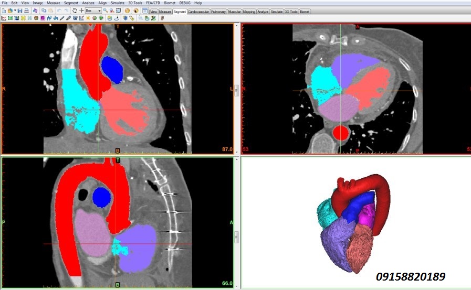Click the Print icon in toolbar
Viewport: 471px width, 290px height.
tap(26, 10)
